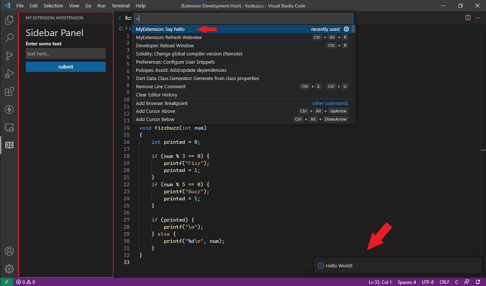Open the Explorer view
This screenshot has height=286, width=486.
pos(9,19)
